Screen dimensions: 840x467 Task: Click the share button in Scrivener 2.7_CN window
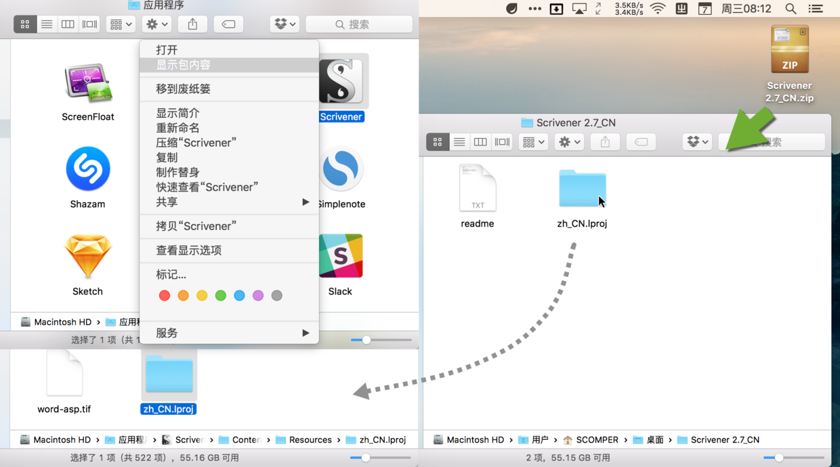tap(605, 142)
